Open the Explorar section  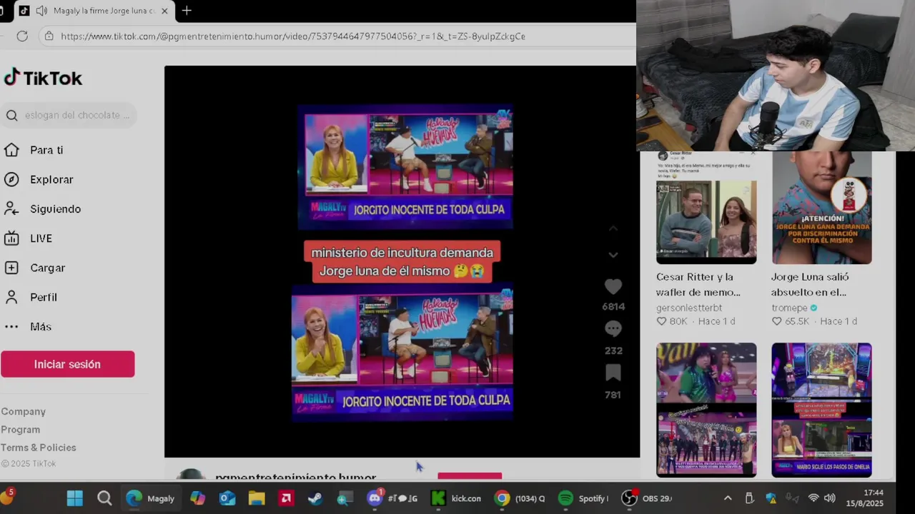(x=39, y=179)
